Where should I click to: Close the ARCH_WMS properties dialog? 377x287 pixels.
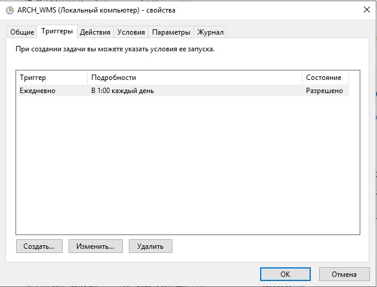tap(364, 10)
